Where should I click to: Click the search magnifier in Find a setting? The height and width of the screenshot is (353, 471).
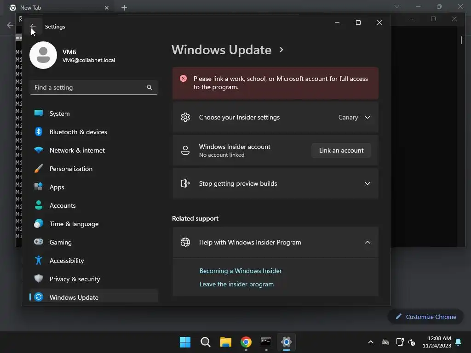pyautogui.click(x=149, y=87)
